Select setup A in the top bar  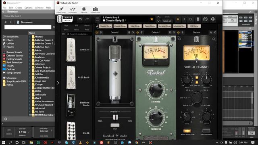tap(178, 19)
